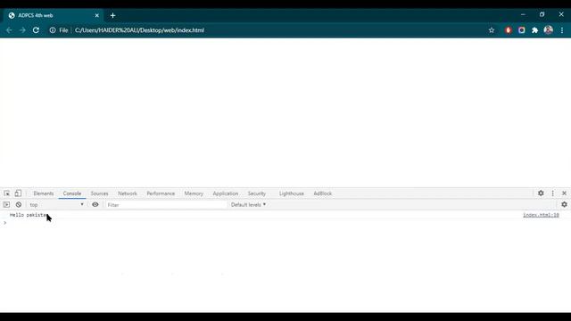Viewport: 571px width, 321px height.
Task: Switch to the Console panel
Action: (x=72, y=193)
